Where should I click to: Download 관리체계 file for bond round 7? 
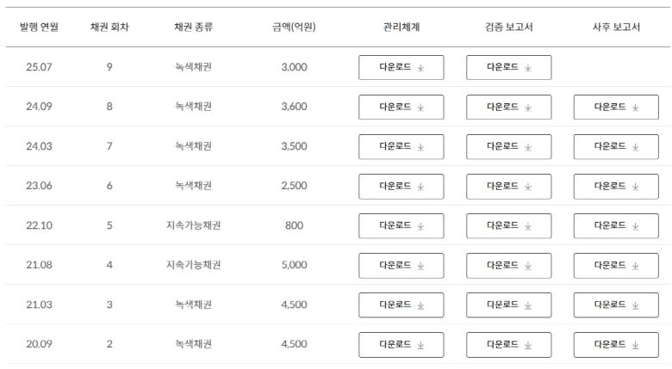(401, 146)
